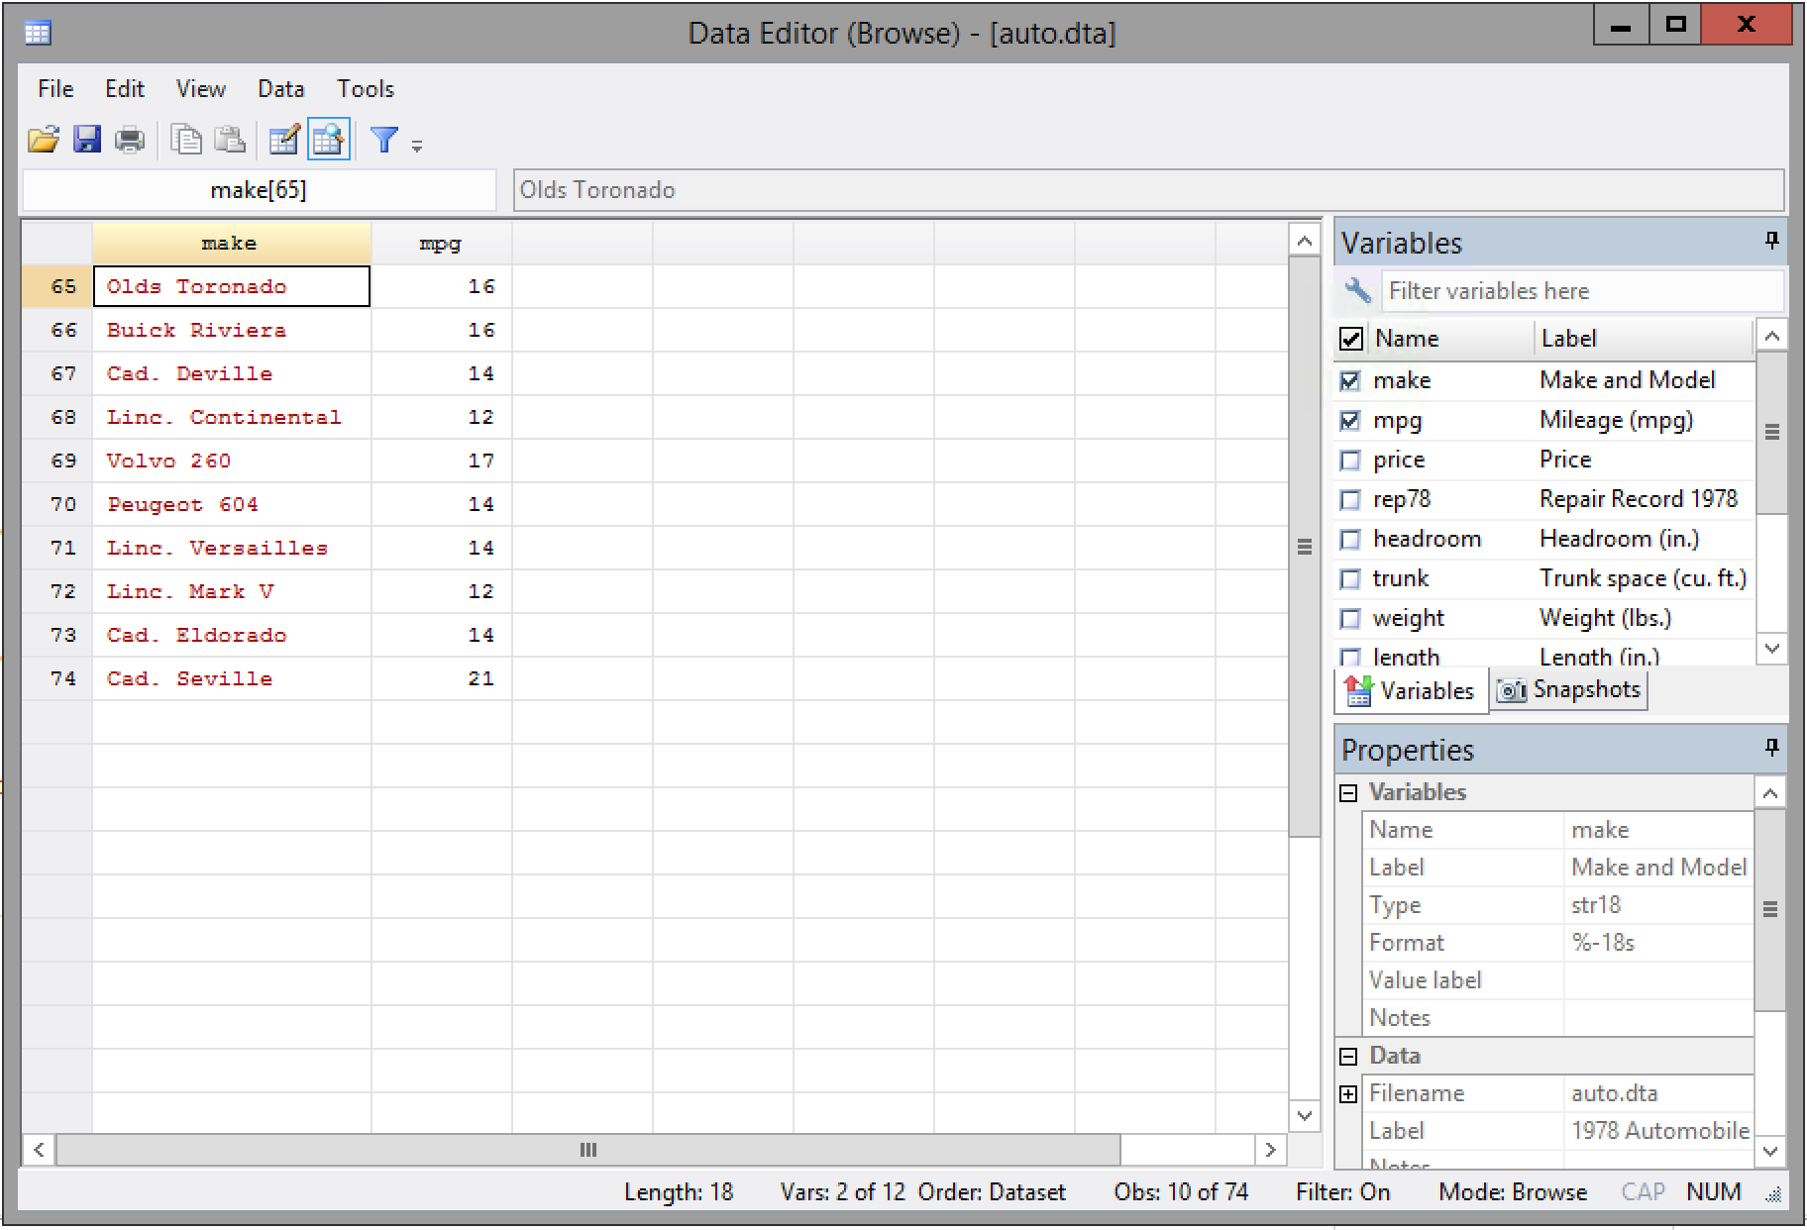Open the Tools menu
Image resolution: width=1807 pixels, height=1230 pixels.
366,89
